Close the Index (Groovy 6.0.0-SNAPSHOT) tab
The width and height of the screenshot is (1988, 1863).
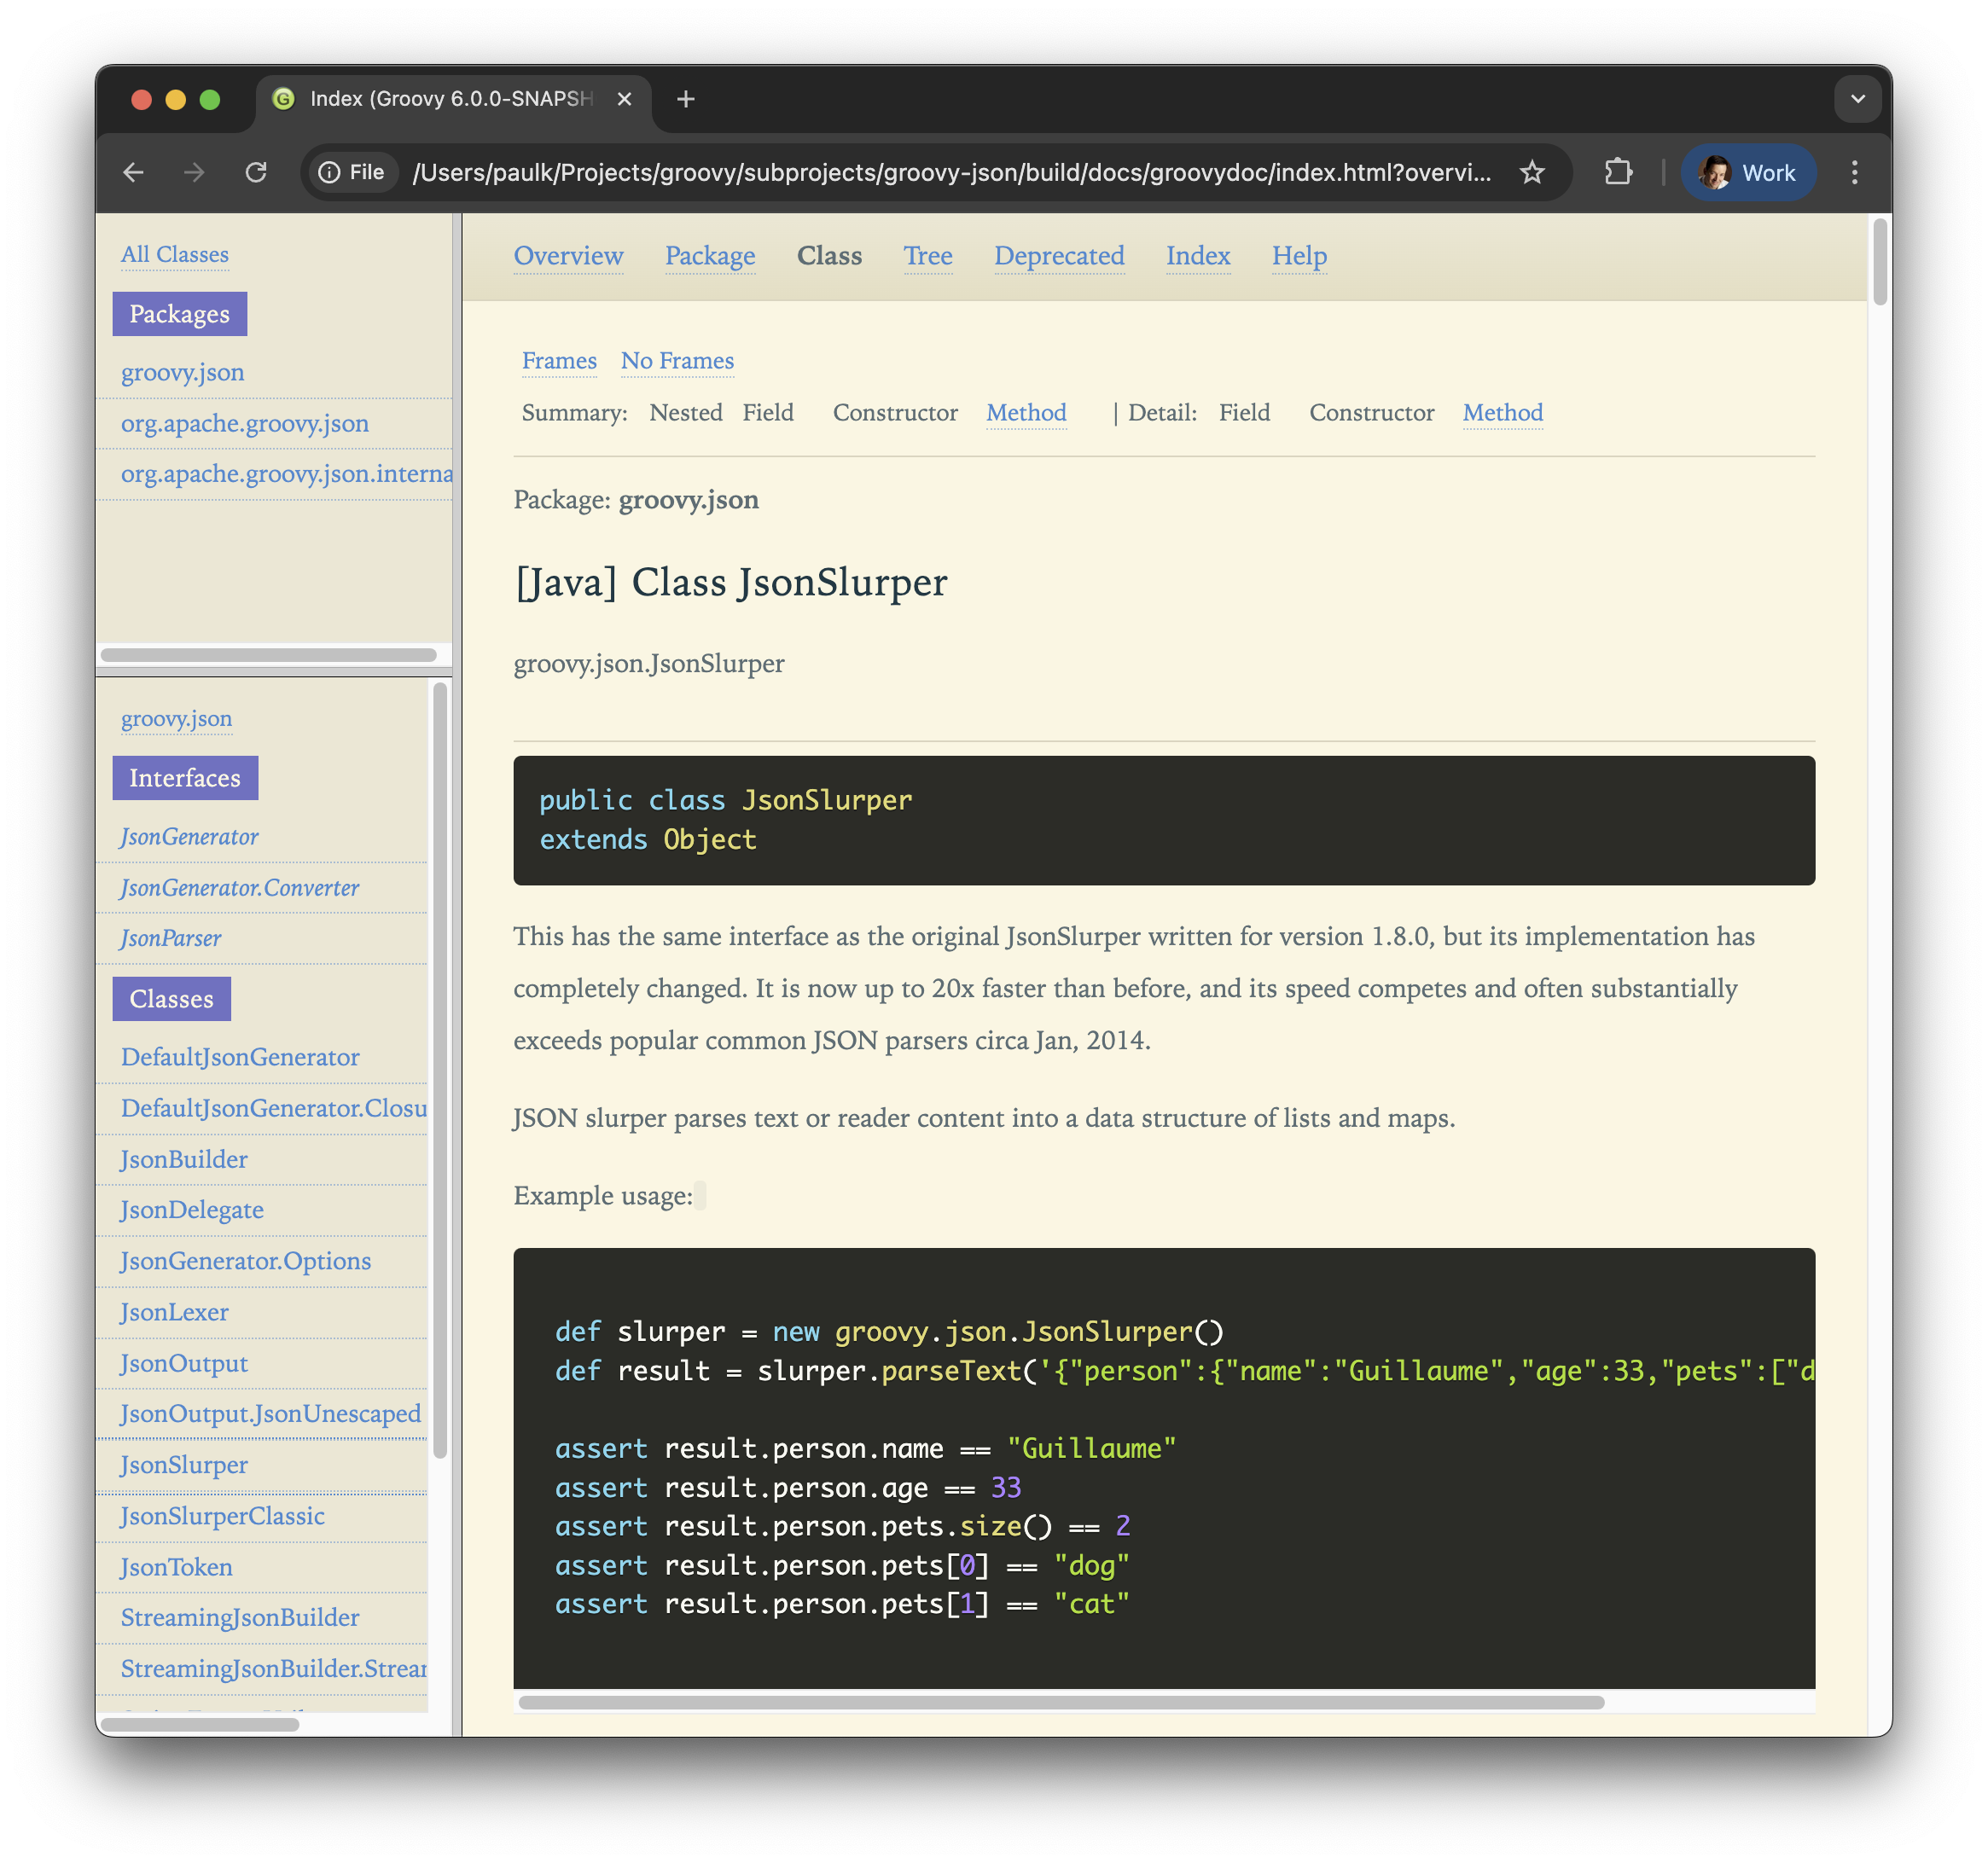(624, 99)
